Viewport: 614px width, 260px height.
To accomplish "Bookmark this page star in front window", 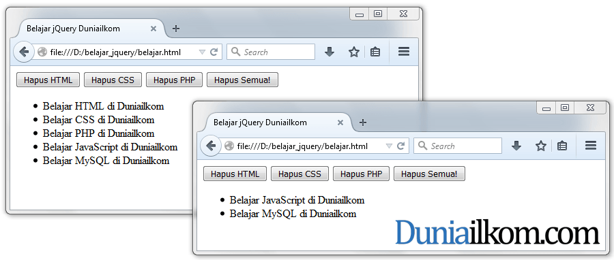I will tap(541, 146).
